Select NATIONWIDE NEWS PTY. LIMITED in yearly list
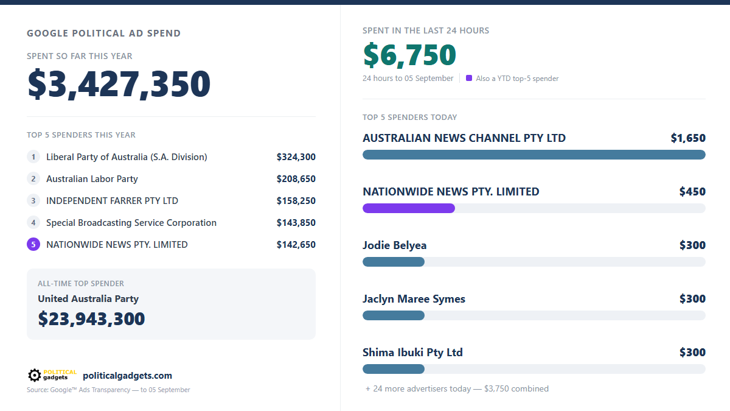Viewport: 730px width, 411px height. click(117, 245)
